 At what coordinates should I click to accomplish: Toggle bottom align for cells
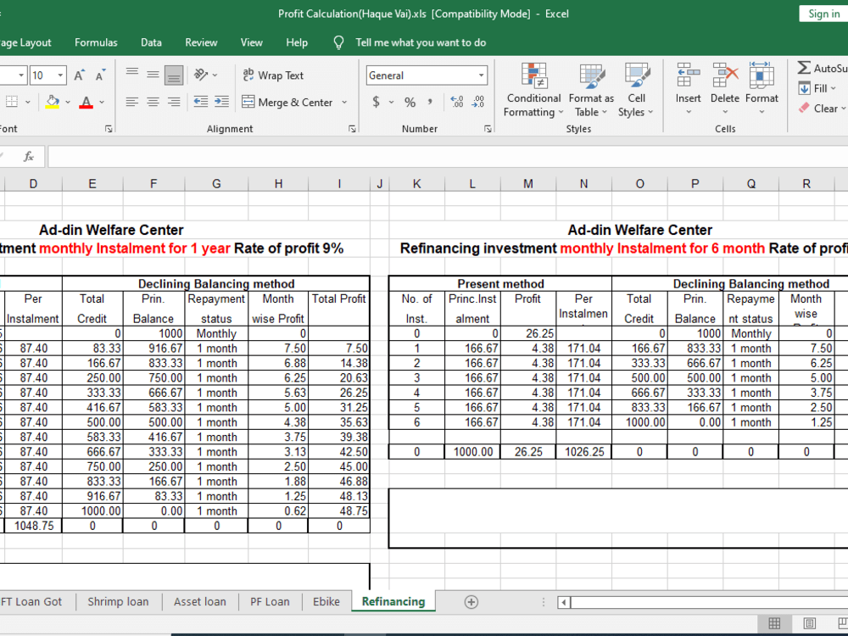(173, 75)
